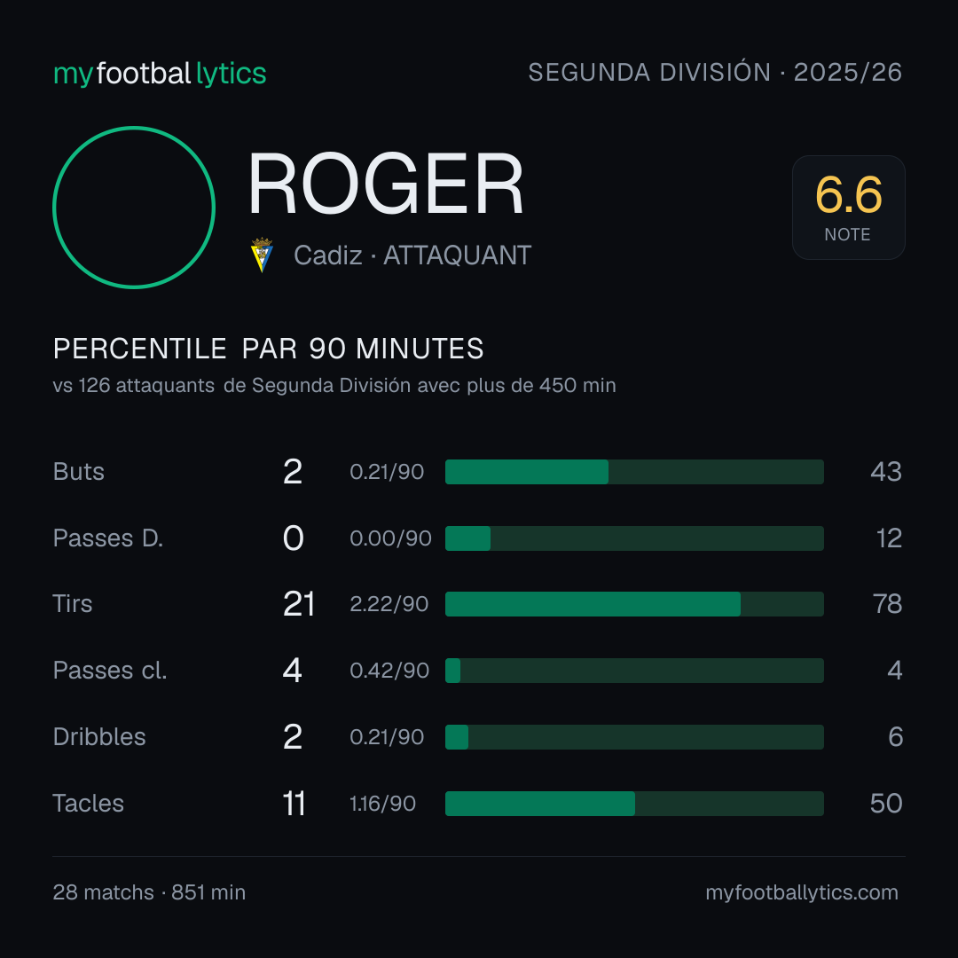
Task: Click the Cadiz club crest icon
Action: point(262,255)
